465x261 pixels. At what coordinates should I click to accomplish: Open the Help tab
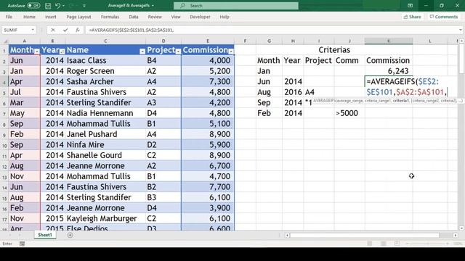click(x=225, y=17)
